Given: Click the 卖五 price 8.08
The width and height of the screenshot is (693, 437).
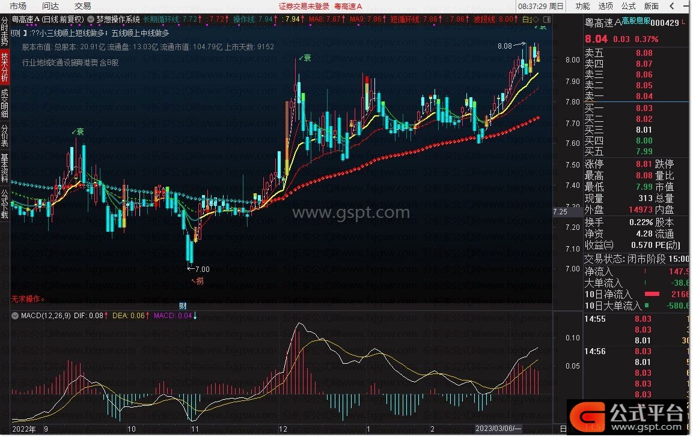Looking at the screenshot, I should tap(644, 53).
